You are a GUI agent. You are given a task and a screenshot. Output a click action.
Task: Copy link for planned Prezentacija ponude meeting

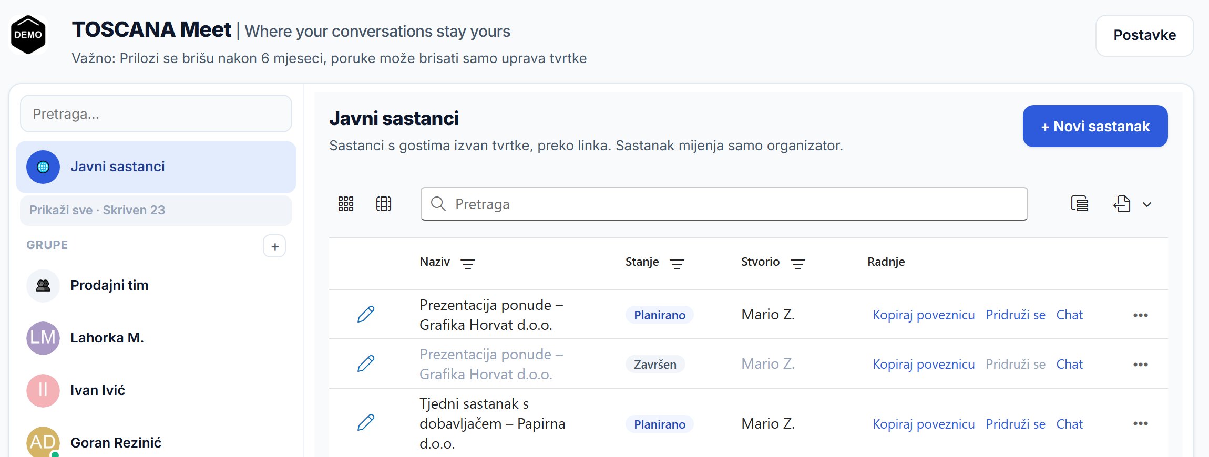[x=924, y=315]
